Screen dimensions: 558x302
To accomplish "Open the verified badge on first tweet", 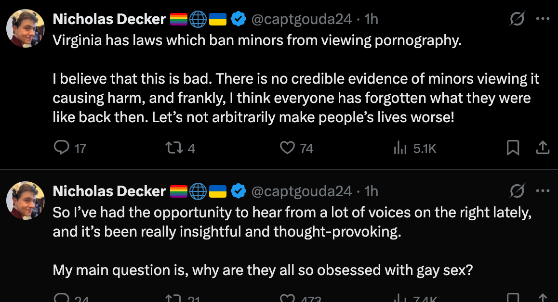I will pyautogui.click(x=239, y=19).
